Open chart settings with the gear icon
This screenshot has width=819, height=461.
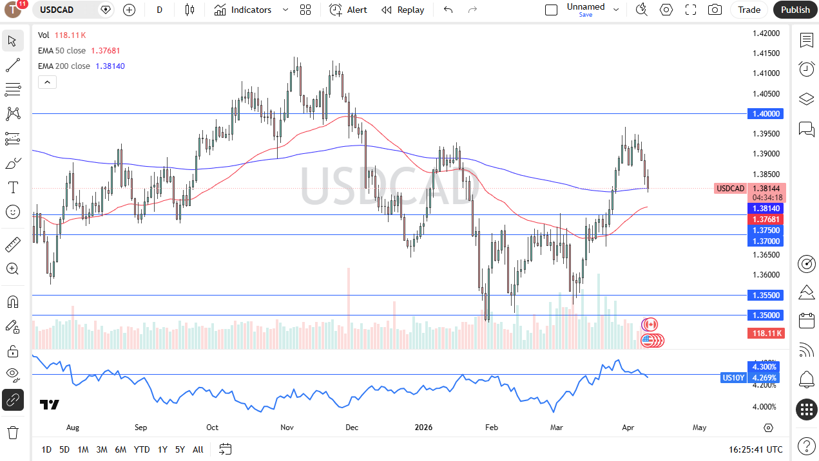click(666, 10)
